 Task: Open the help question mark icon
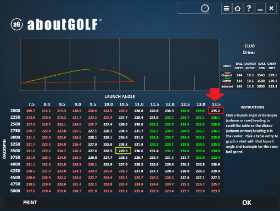[249, 8]
